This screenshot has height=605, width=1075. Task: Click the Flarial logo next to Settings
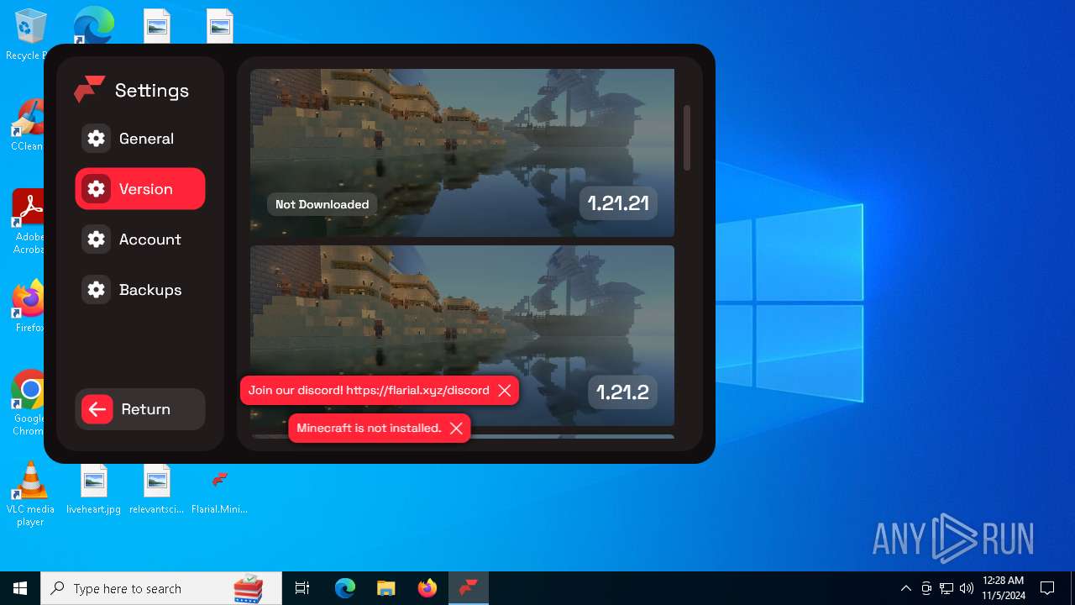tap(89, 89)
